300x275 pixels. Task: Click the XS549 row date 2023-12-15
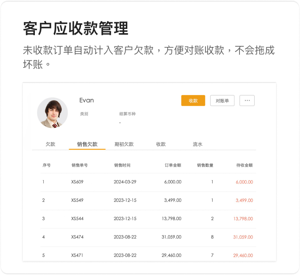[x=125, y=200]
